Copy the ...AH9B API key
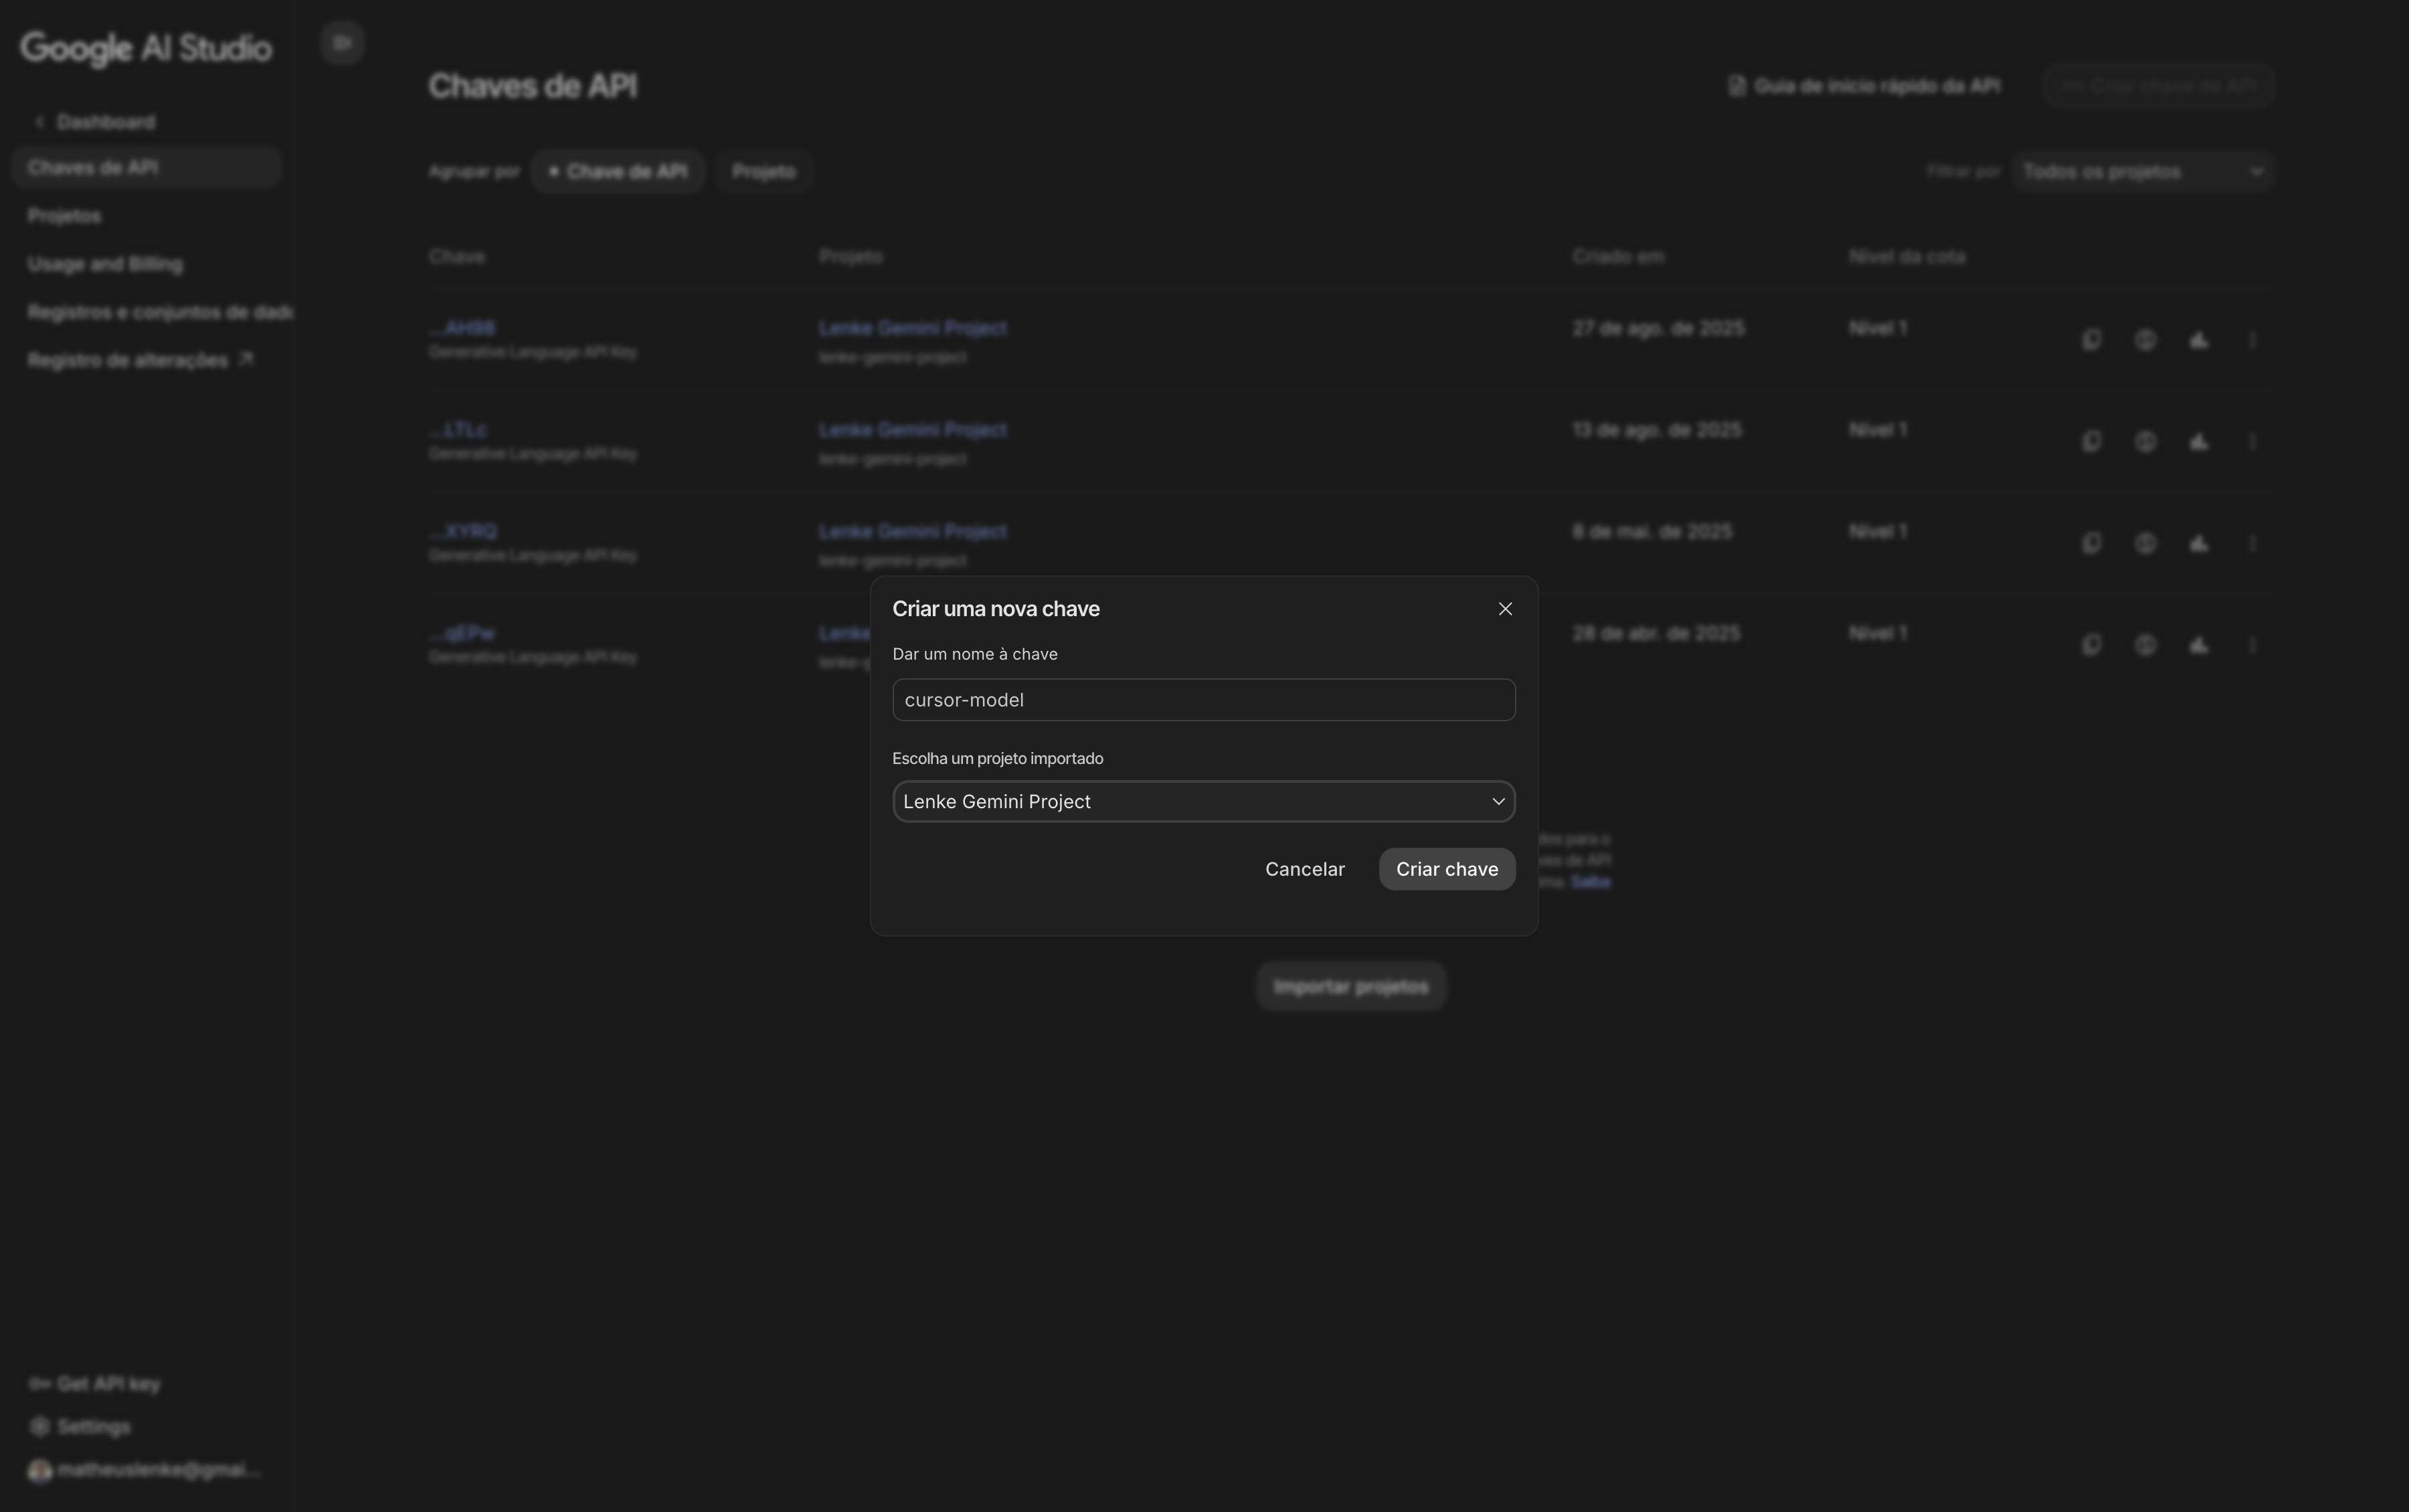2409x1512 pixels. click(x=2090, y=340)
